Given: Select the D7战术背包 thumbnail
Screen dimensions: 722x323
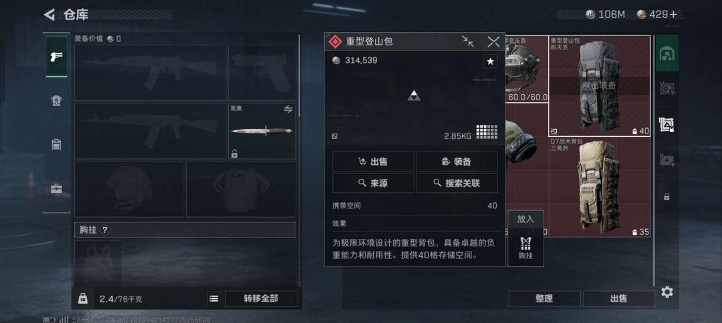Looking at the screenshot, I should pos(600,187).
